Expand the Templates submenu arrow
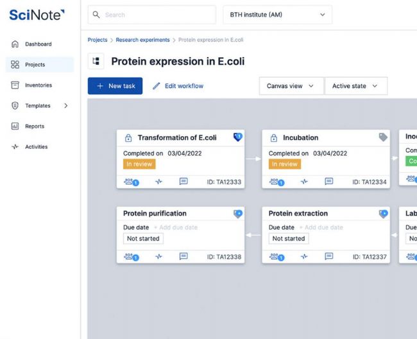The width and height of the screenshot is (417, 339). [x=66, y=106]
